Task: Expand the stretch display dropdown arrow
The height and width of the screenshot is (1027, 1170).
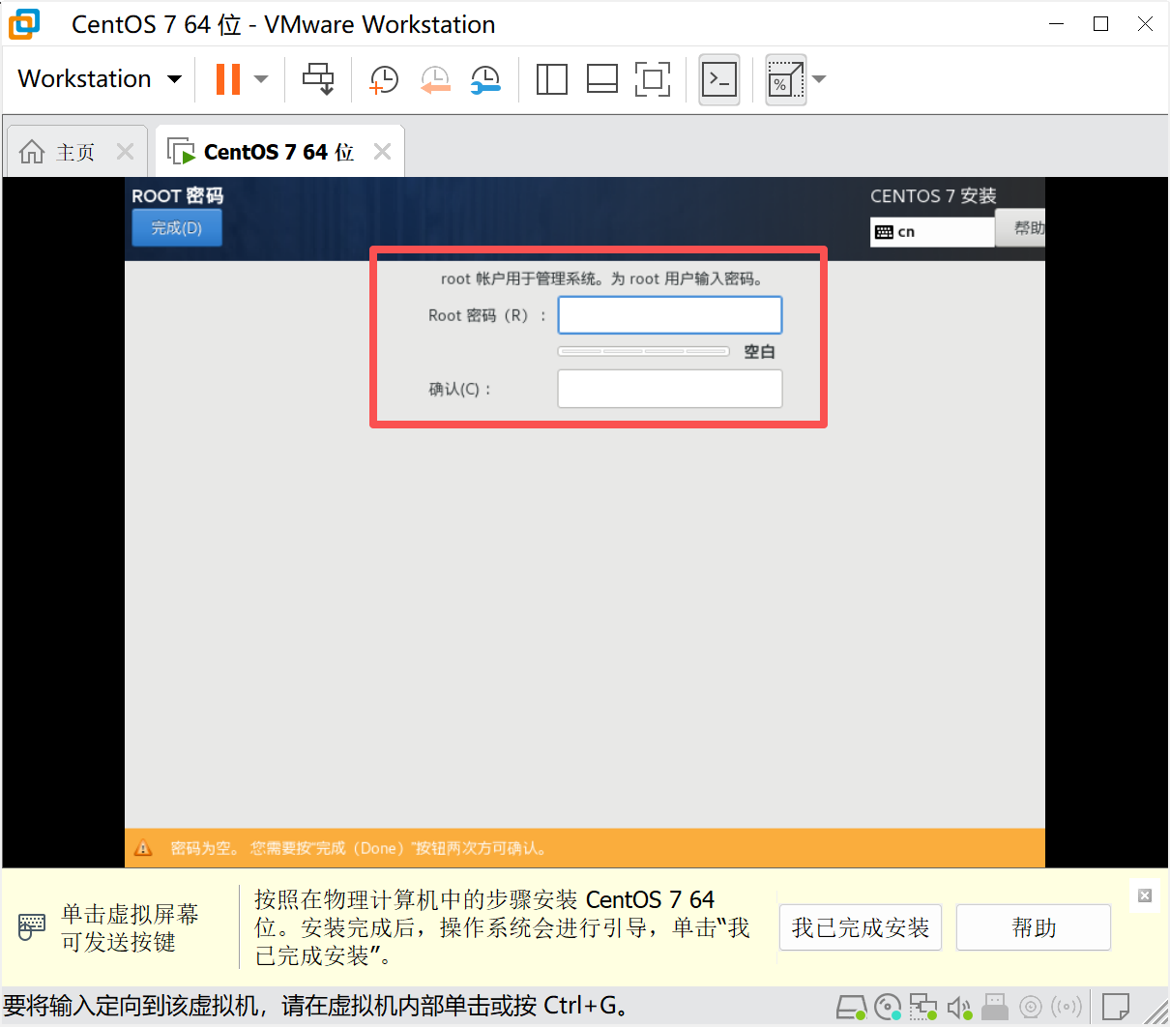Action: click(820, 79)
